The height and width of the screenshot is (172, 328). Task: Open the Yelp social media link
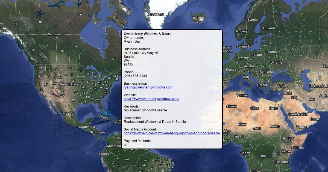[172, 133]
